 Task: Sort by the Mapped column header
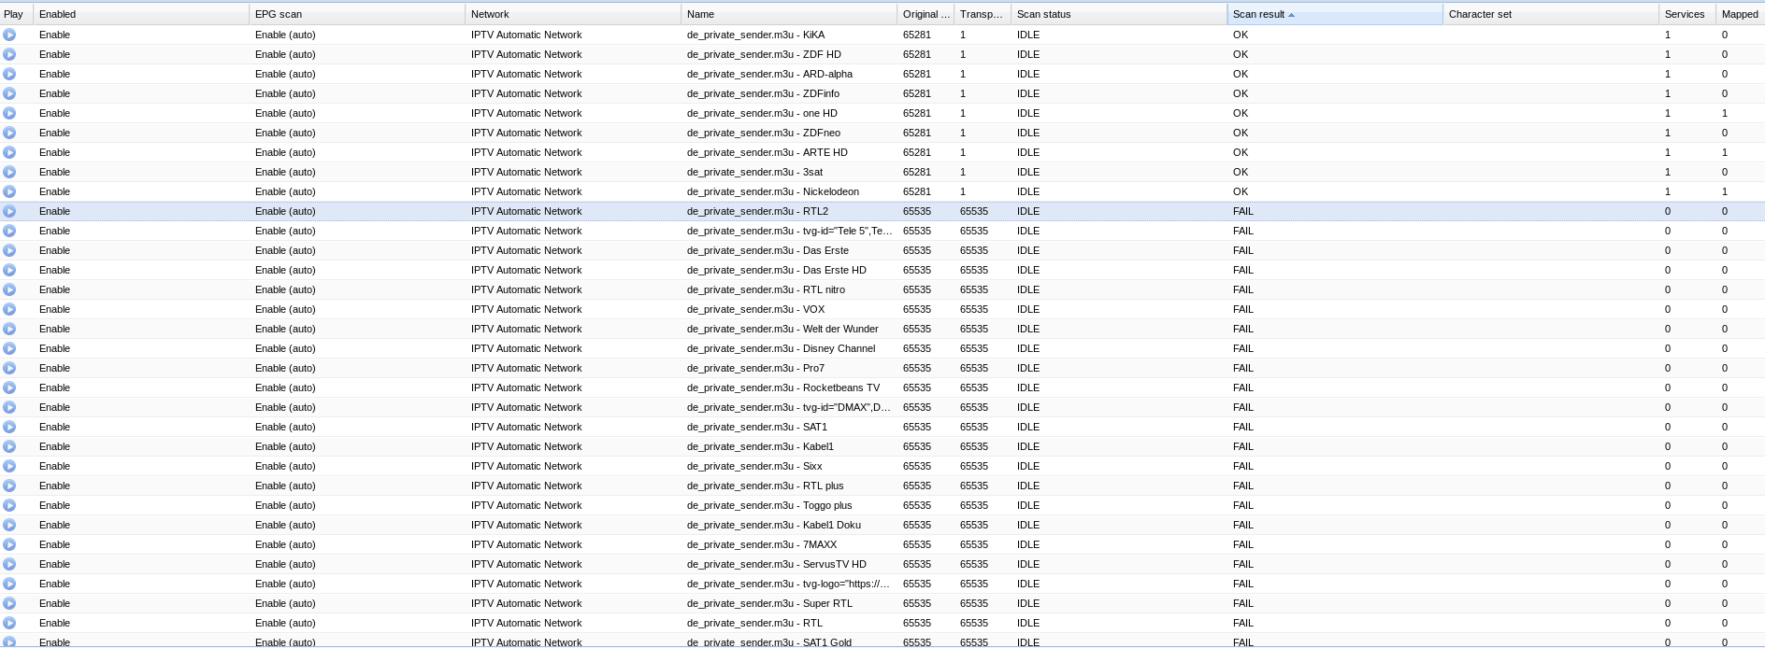point(1741,14)
